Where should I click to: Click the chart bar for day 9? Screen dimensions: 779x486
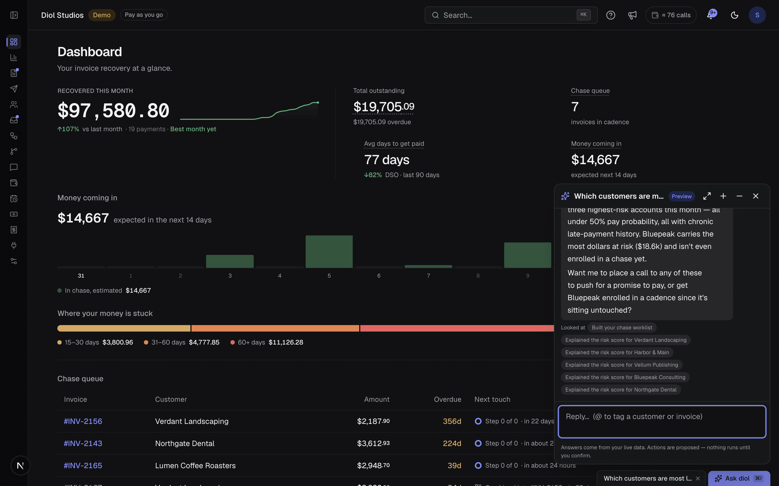[x=528, y=255]
